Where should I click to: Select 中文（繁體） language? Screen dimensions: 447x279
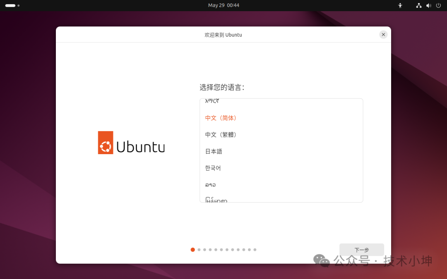(221, 135)
